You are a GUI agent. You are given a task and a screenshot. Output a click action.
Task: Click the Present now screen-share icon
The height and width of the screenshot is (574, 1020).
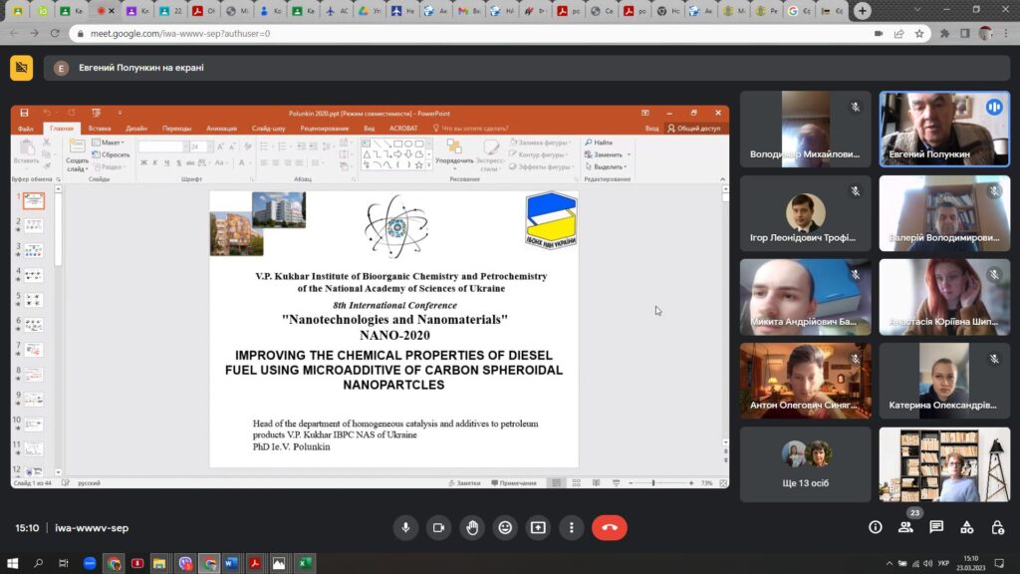point(538,527)
